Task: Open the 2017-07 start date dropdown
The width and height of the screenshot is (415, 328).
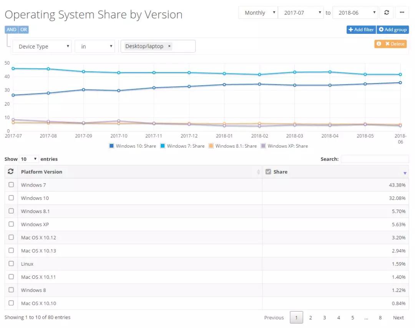Action: coord(300,12)
